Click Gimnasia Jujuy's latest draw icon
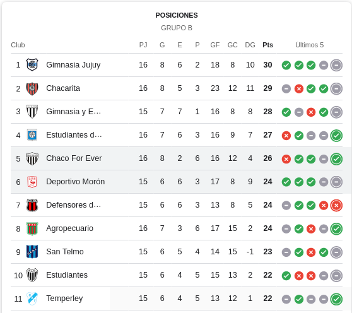The width and height of the screenshot is (352, 313). (336, 66)
